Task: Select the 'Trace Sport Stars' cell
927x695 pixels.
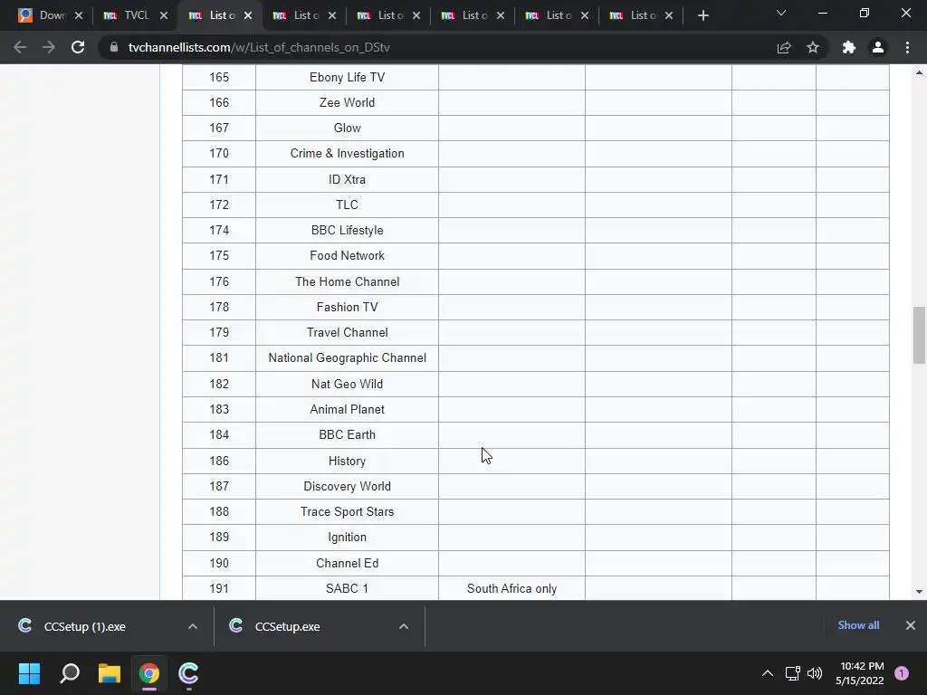Action: pyautogui.click(x=347, y=512)
